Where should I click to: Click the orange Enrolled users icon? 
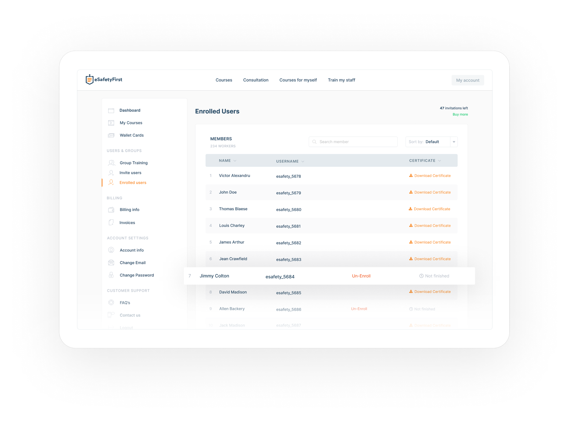111,183
